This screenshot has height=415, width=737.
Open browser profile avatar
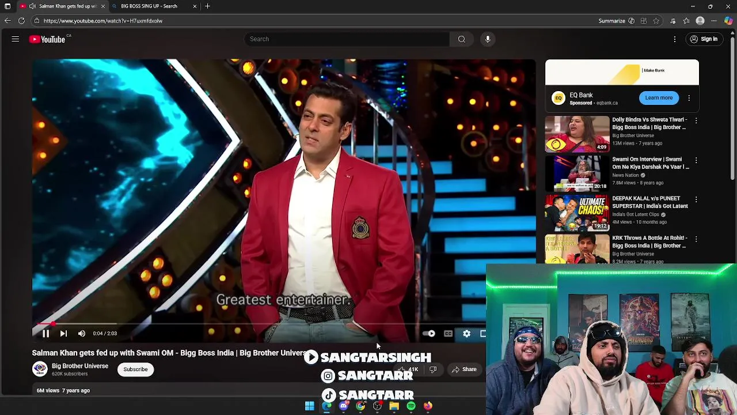[x=700, y=21]
